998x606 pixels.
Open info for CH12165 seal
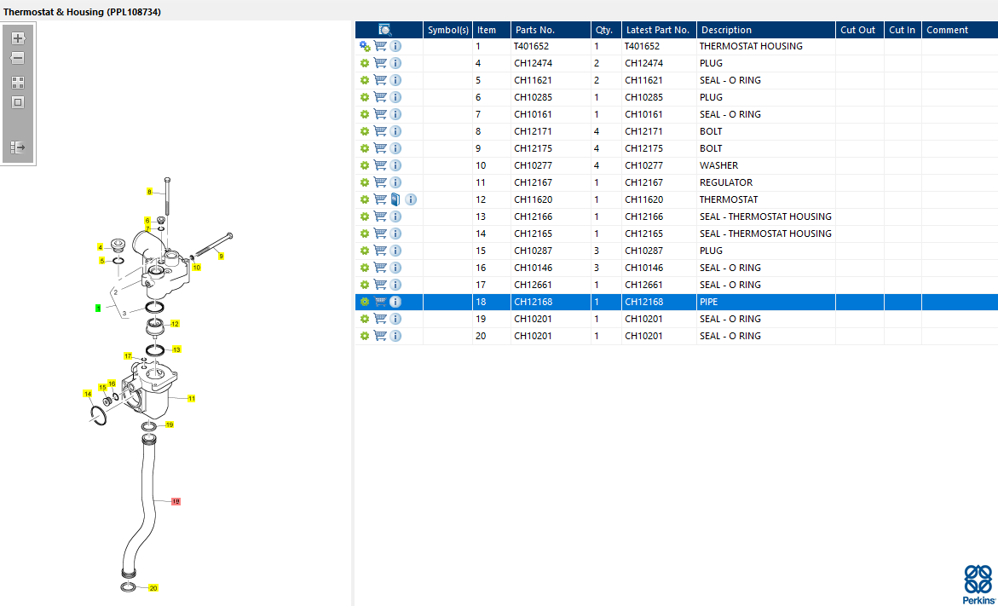click(395, 234)
